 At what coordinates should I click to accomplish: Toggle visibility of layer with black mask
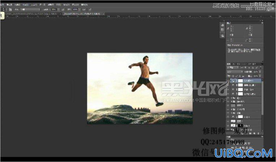228,126
